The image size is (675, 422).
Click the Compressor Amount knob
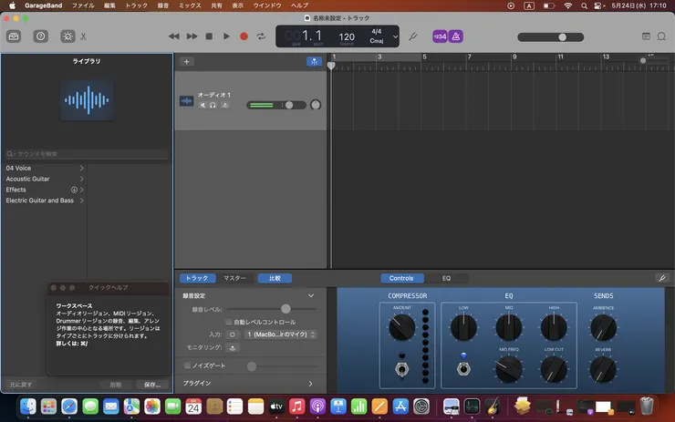point(401,327)
